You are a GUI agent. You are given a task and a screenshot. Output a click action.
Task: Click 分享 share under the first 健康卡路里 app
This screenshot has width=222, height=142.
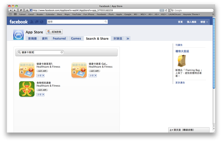(x=40, y=76)
